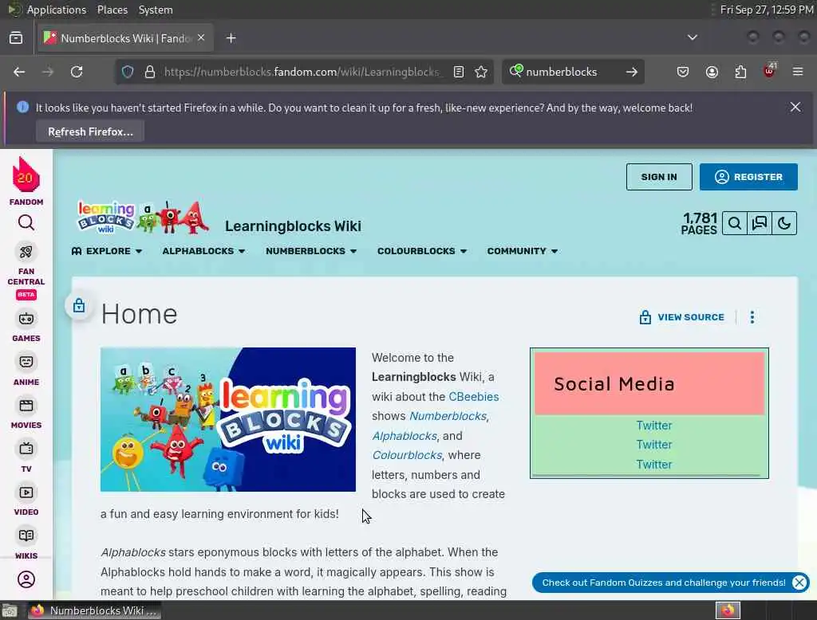Viewport: 817px width, 620px height.
Task: Open Video section in sidebar
Action: 26,500
